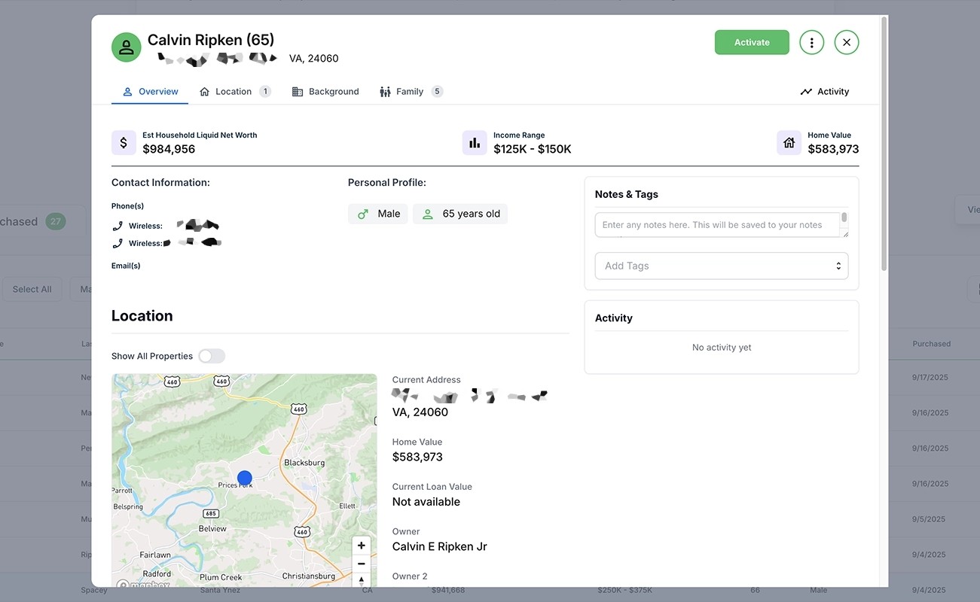Open the Activity tab
Viewport: 980px width, 602px height.
(824, 91)
